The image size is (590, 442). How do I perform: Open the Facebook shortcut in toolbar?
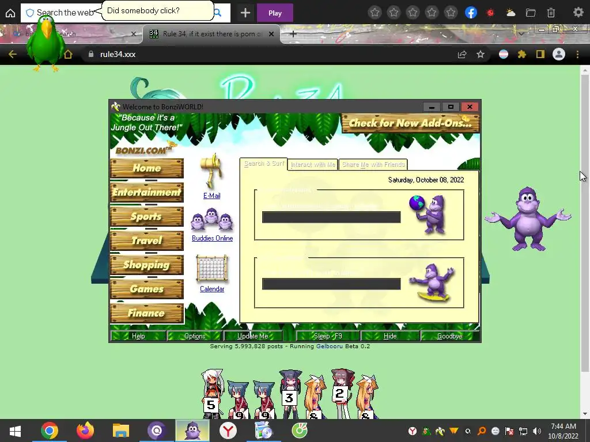click(471, 13)
